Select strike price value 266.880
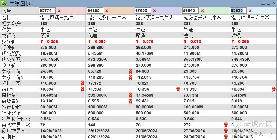Image resolution: width=277 pixels, height=140 pixels. [96, 47]
